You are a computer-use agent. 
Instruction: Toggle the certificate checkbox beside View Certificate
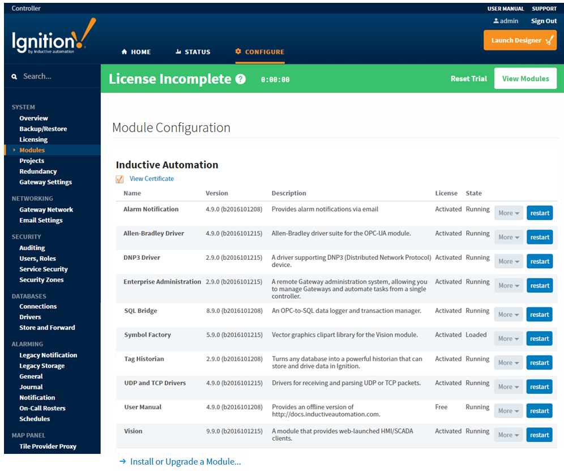(119, 178)
